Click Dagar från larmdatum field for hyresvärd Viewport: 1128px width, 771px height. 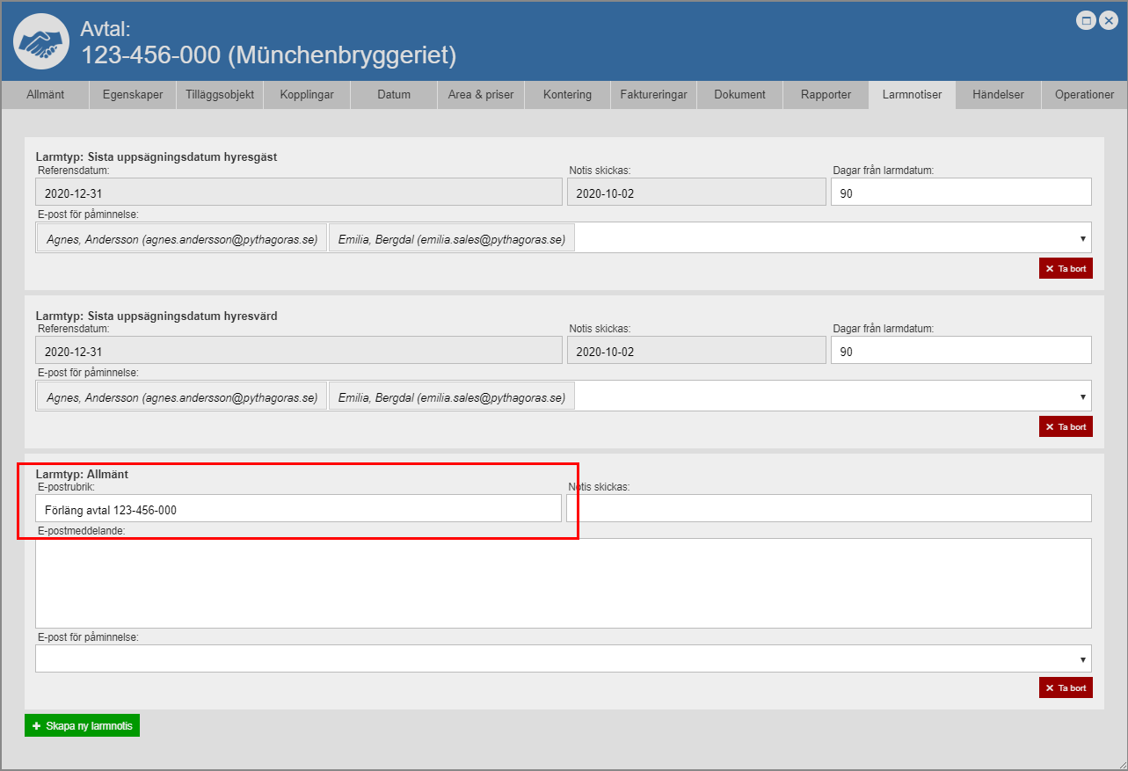click(960, 351)
